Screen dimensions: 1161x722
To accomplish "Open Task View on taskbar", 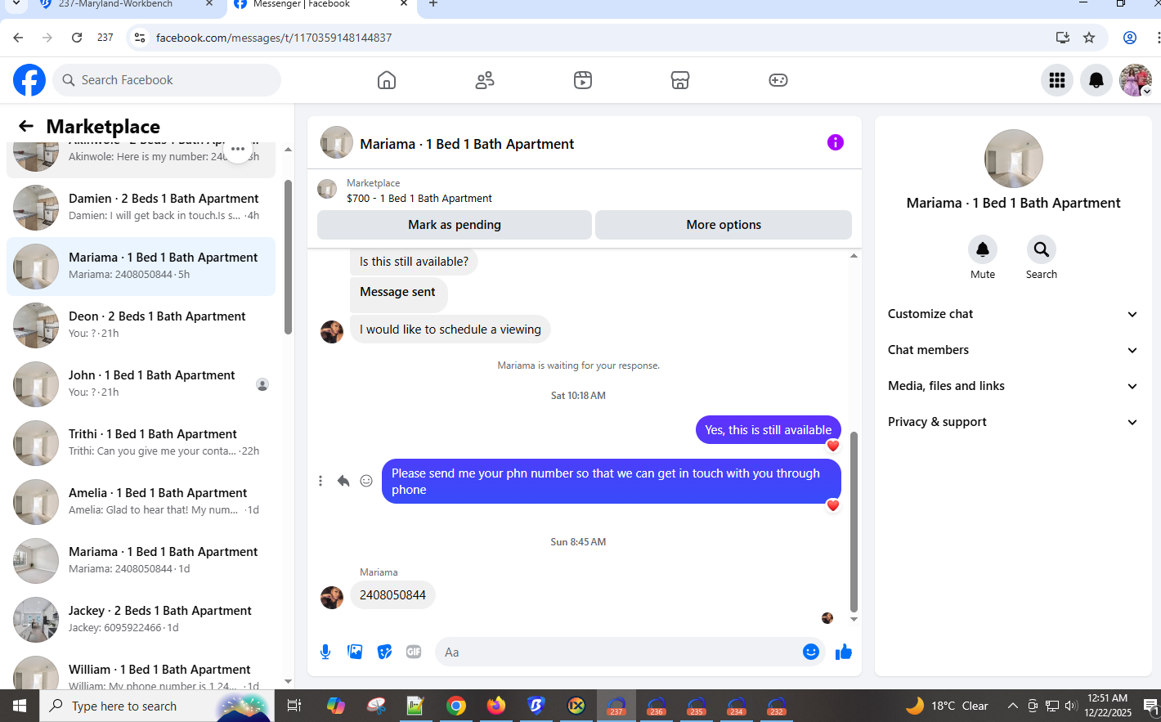I will (294, 706).
